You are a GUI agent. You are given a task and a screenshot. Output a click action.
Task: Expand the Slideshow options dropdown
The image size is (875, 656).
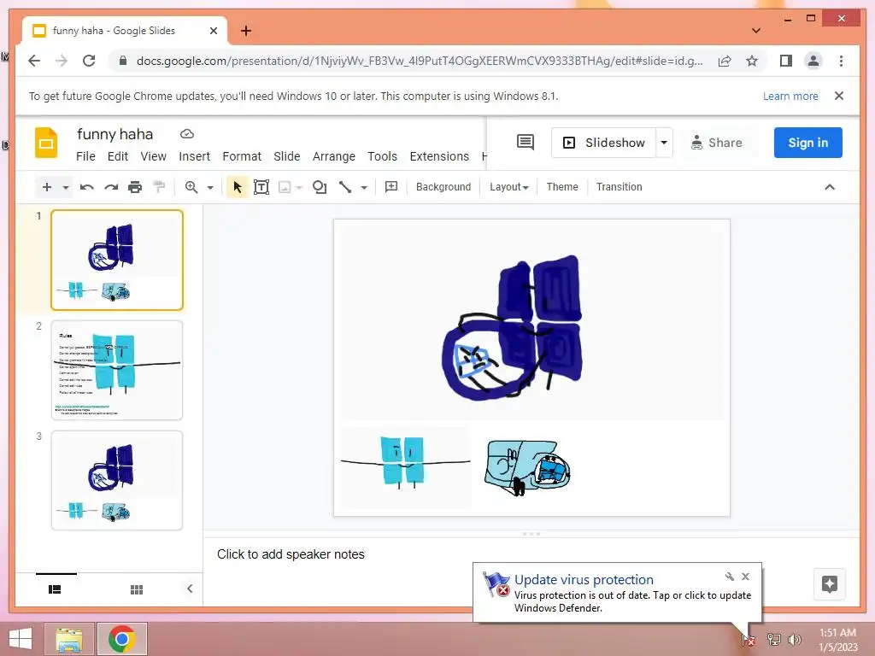(664, 143)
